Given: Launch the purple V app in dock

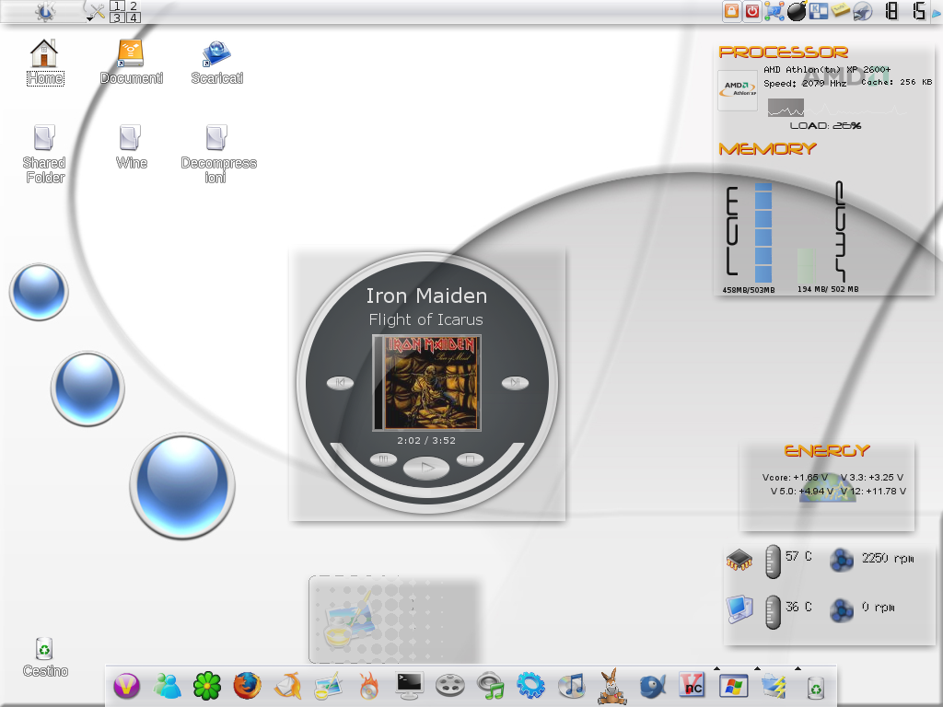Looking at the screenshot, I should click(x=126, y=686).
